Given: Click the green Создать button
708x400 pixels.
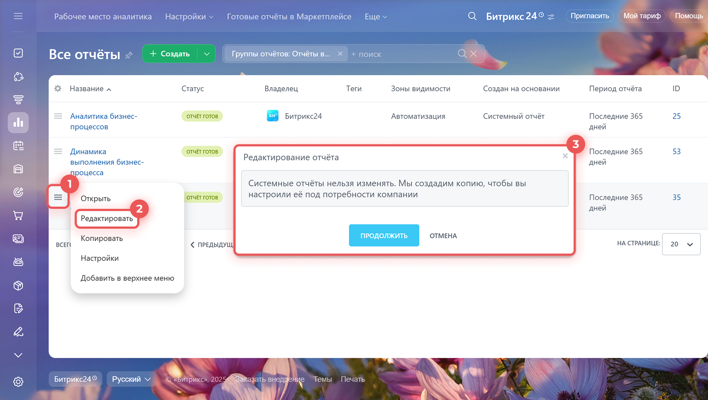Looking at the screenshot, I should [170, 54].
